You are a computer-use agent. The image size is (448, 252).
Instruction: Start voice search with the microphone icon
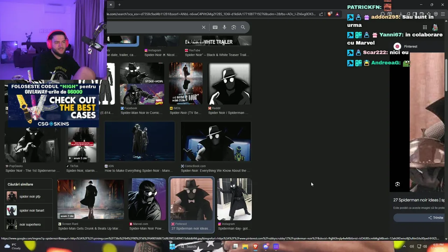click(x=224, y=27)
